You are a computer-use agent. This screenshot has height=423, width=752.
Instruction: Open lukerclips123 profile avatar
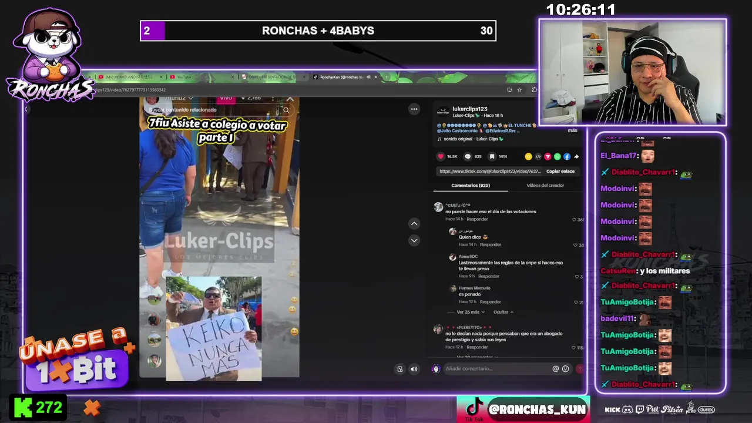pos(444,110)
